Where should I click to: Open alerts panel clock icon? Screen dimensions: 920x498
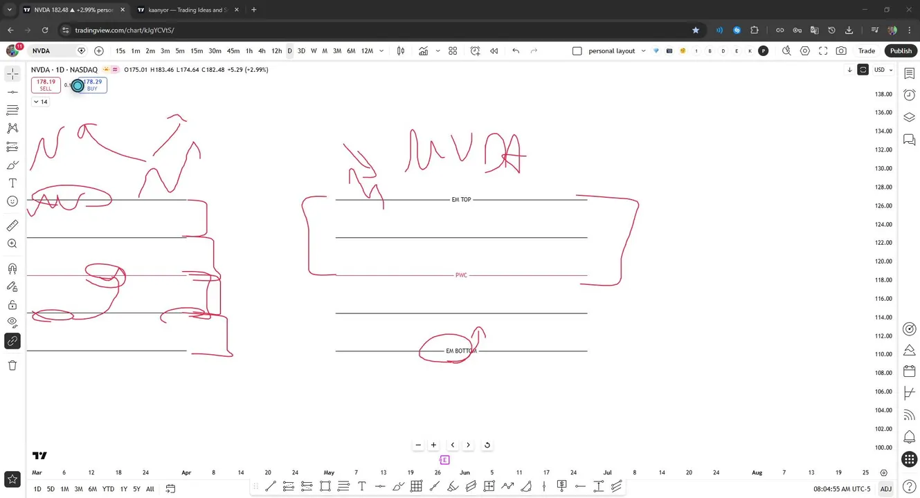click(910, 95)
